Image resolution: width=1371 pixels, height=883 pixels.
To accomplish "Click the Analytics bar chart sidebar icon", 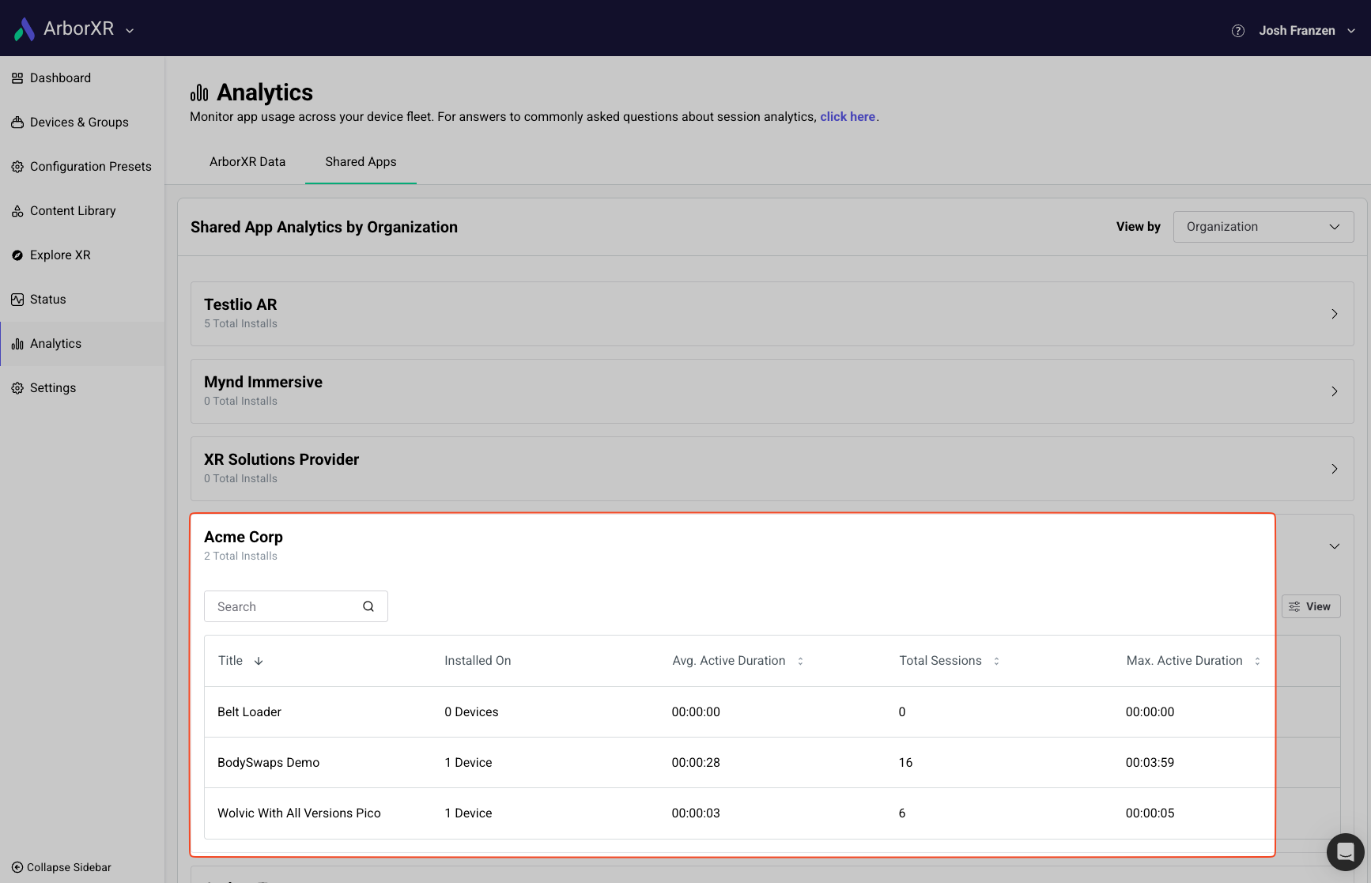I will click(x=17, y=344).
